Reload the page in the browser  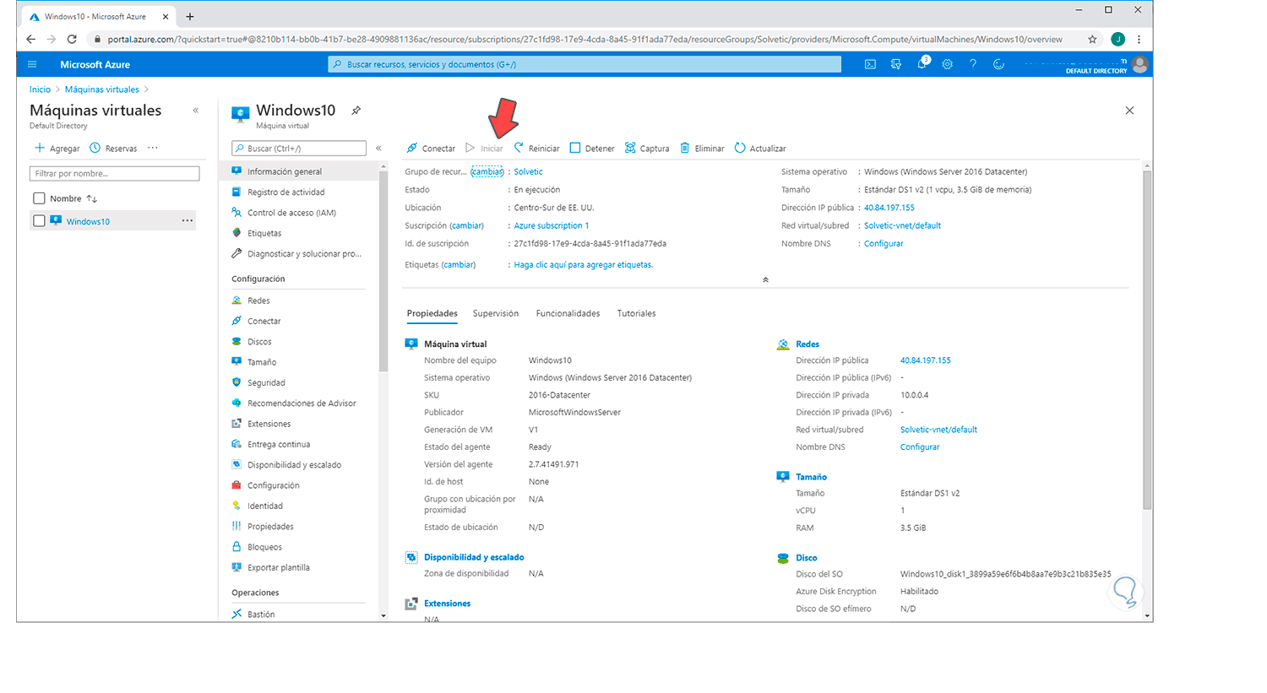[x=72, y=39]
